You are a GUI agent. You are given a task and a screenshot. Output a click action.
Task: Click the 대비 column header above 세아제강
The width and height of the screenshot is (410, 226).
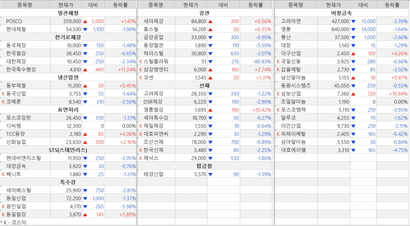223,5
